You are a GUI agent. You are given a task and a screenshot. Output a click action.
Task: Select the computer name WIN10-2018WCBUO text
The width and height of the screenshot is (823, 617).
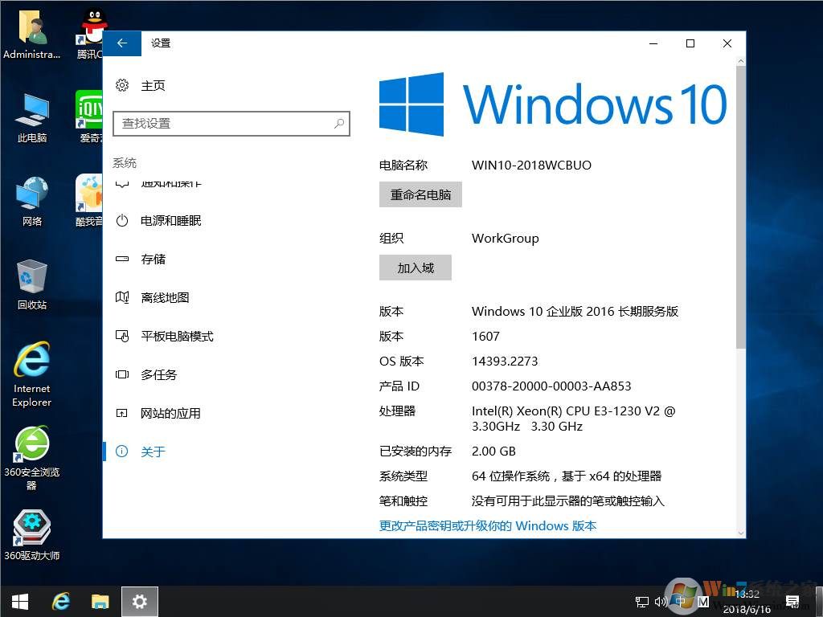click(x=531, y=165)
